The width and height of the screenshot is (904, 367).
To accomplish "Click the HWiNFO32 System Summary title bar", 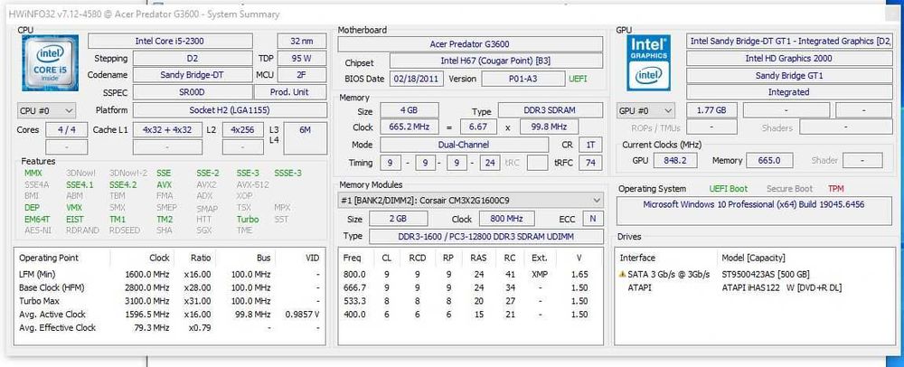I will (x=452, y=14).
